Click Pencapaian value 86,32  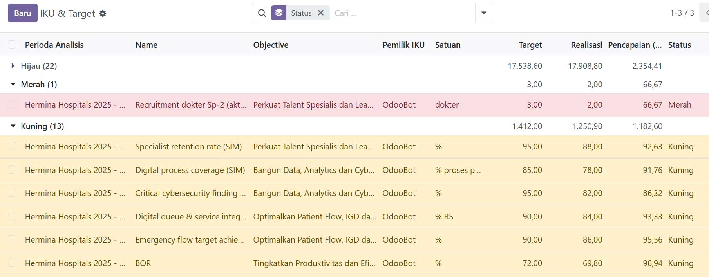pos(652,193)
